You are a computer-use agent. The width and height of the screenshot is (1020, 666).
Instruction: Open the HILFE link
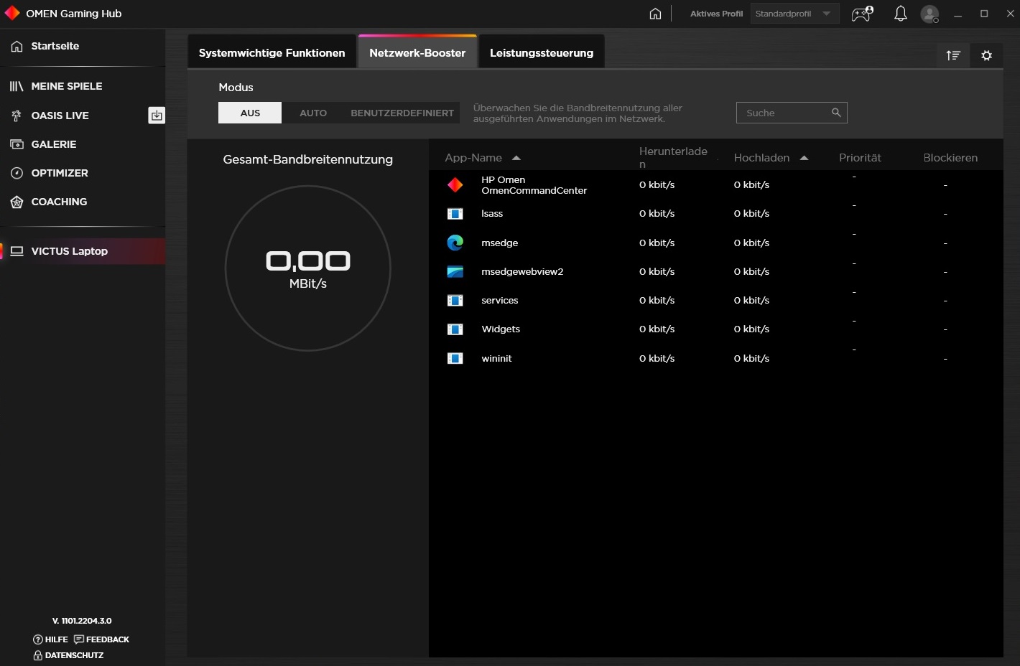[51, 639]
